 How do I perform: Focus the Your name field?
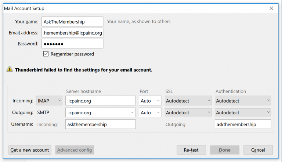point(72,22)
